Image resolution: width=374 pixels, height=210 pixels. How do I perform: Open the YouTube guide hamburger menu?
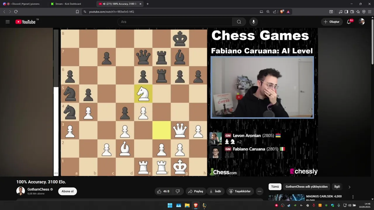(x=8, y=22)
